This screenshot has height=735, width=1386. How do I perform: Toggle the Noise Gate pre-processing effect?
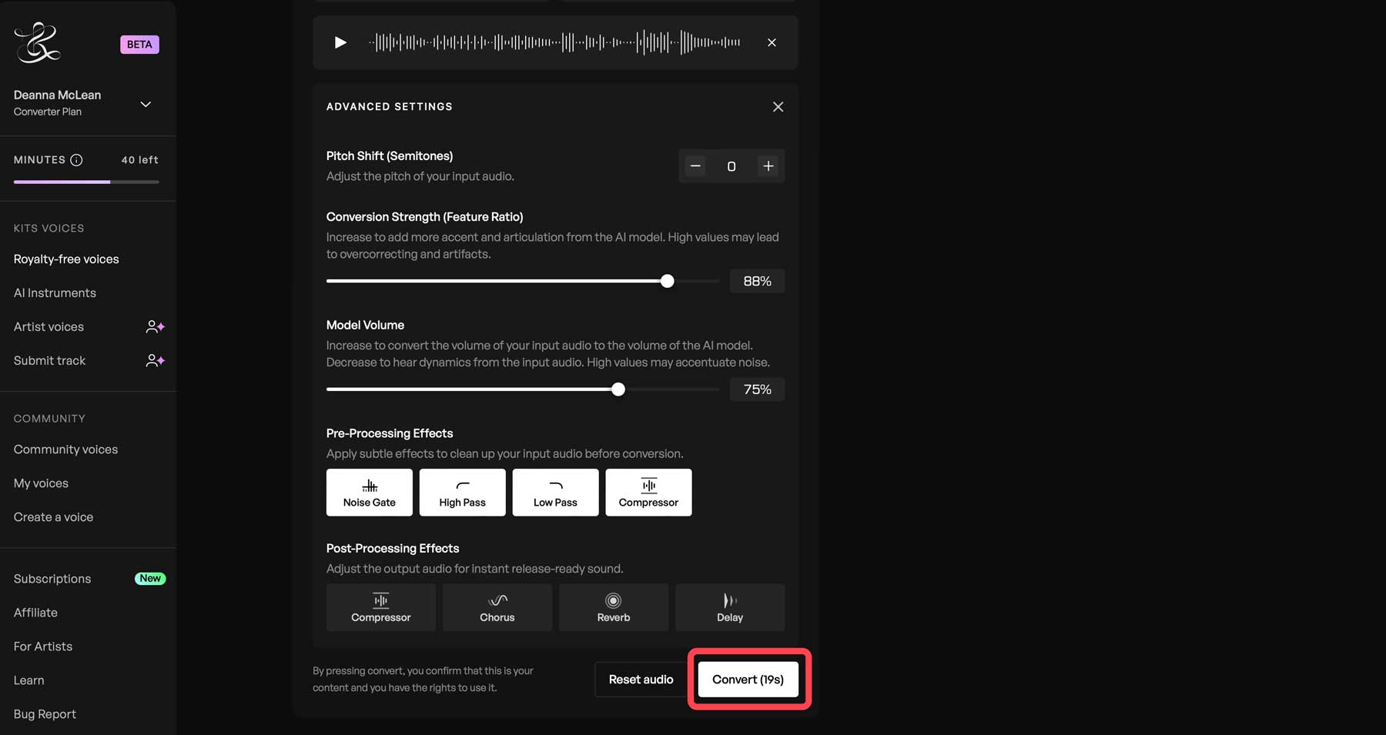click(369, 493)
